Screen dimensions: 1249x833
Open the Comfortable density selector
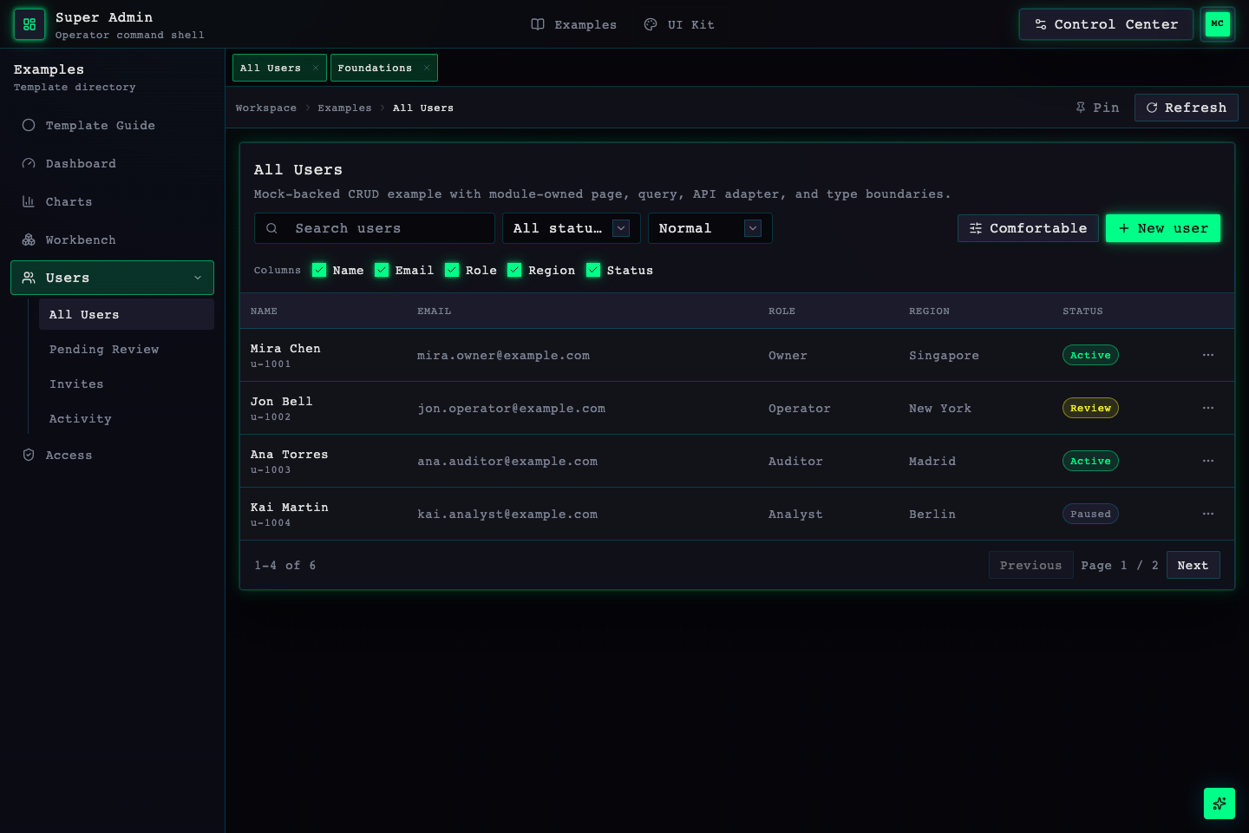(1028, 228)
